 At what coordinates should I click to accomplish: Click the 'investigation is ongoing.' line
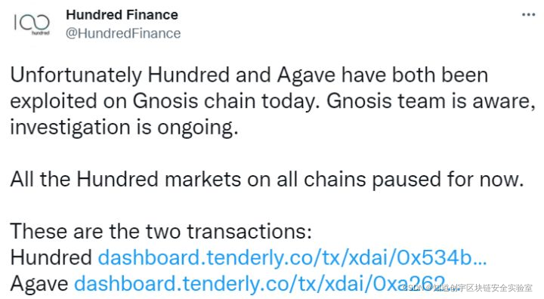[124, 128]
